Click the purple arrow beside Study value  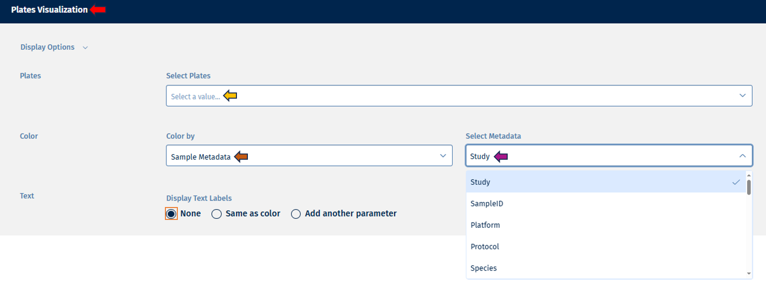pyautogui.click(x=501, y=157)
